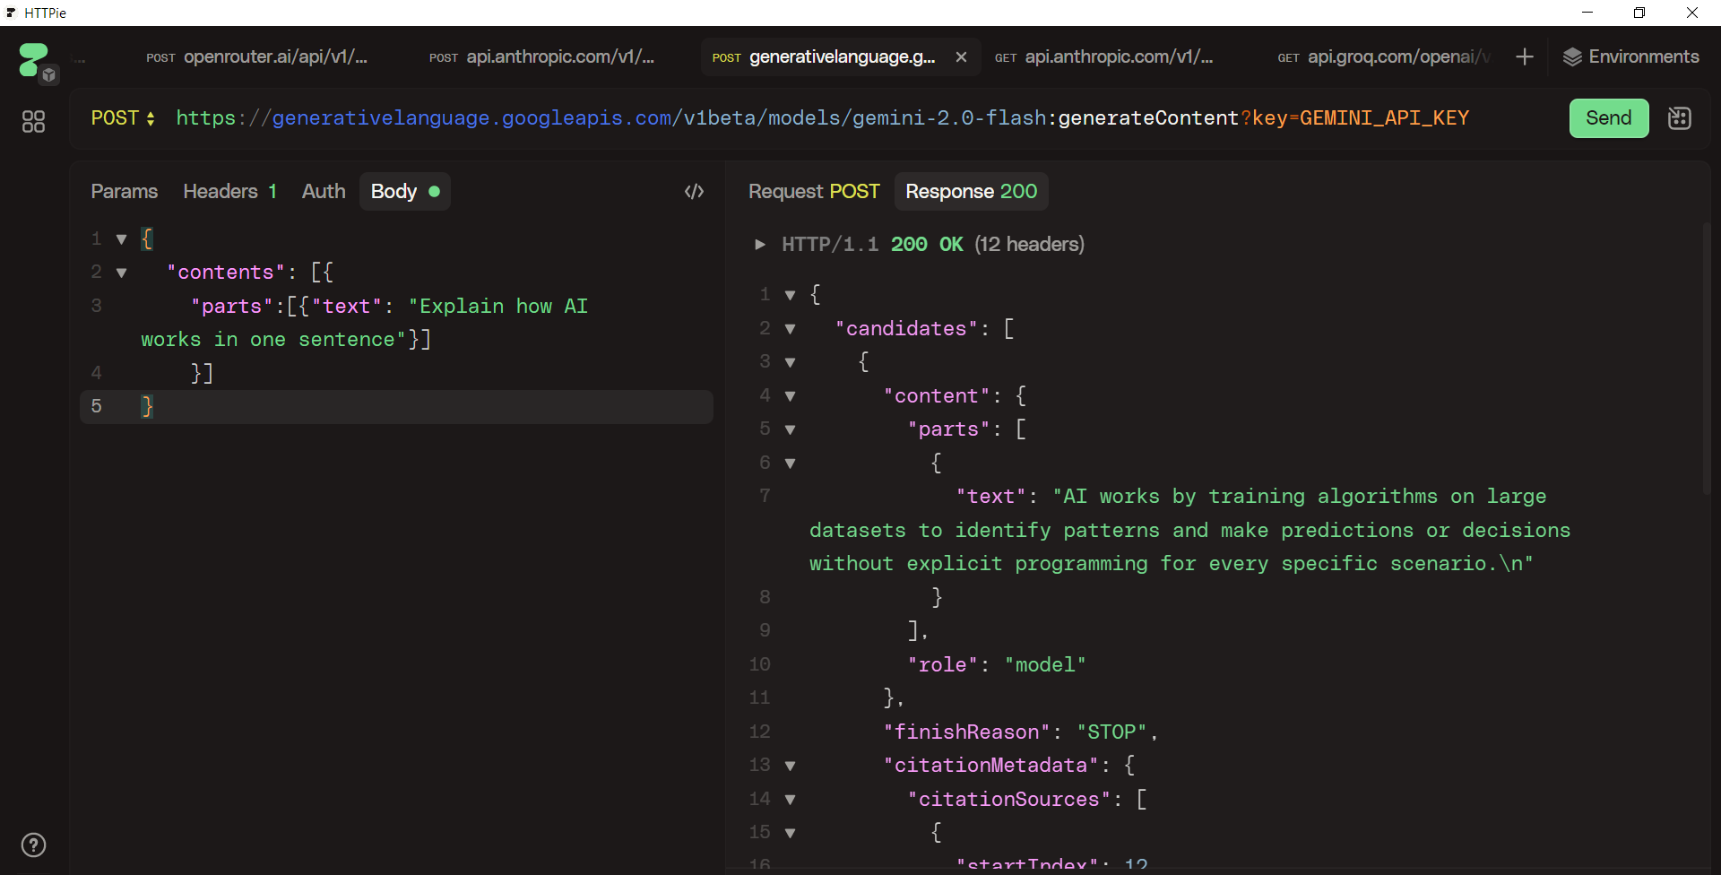Click the response panel vertical scrollbar
Screen dimensions: 1721x875
(1707, 359)
